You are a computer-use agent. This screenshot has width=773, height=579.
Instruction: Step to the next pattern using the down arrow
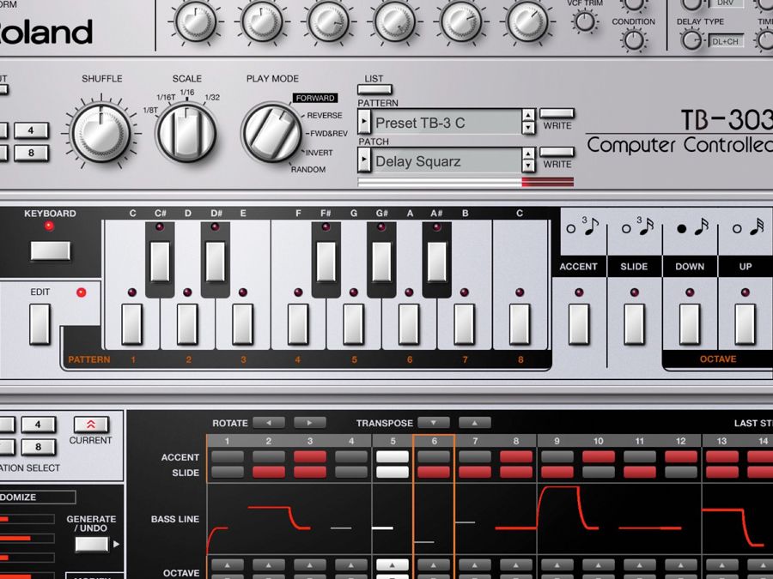coord(528,128)
